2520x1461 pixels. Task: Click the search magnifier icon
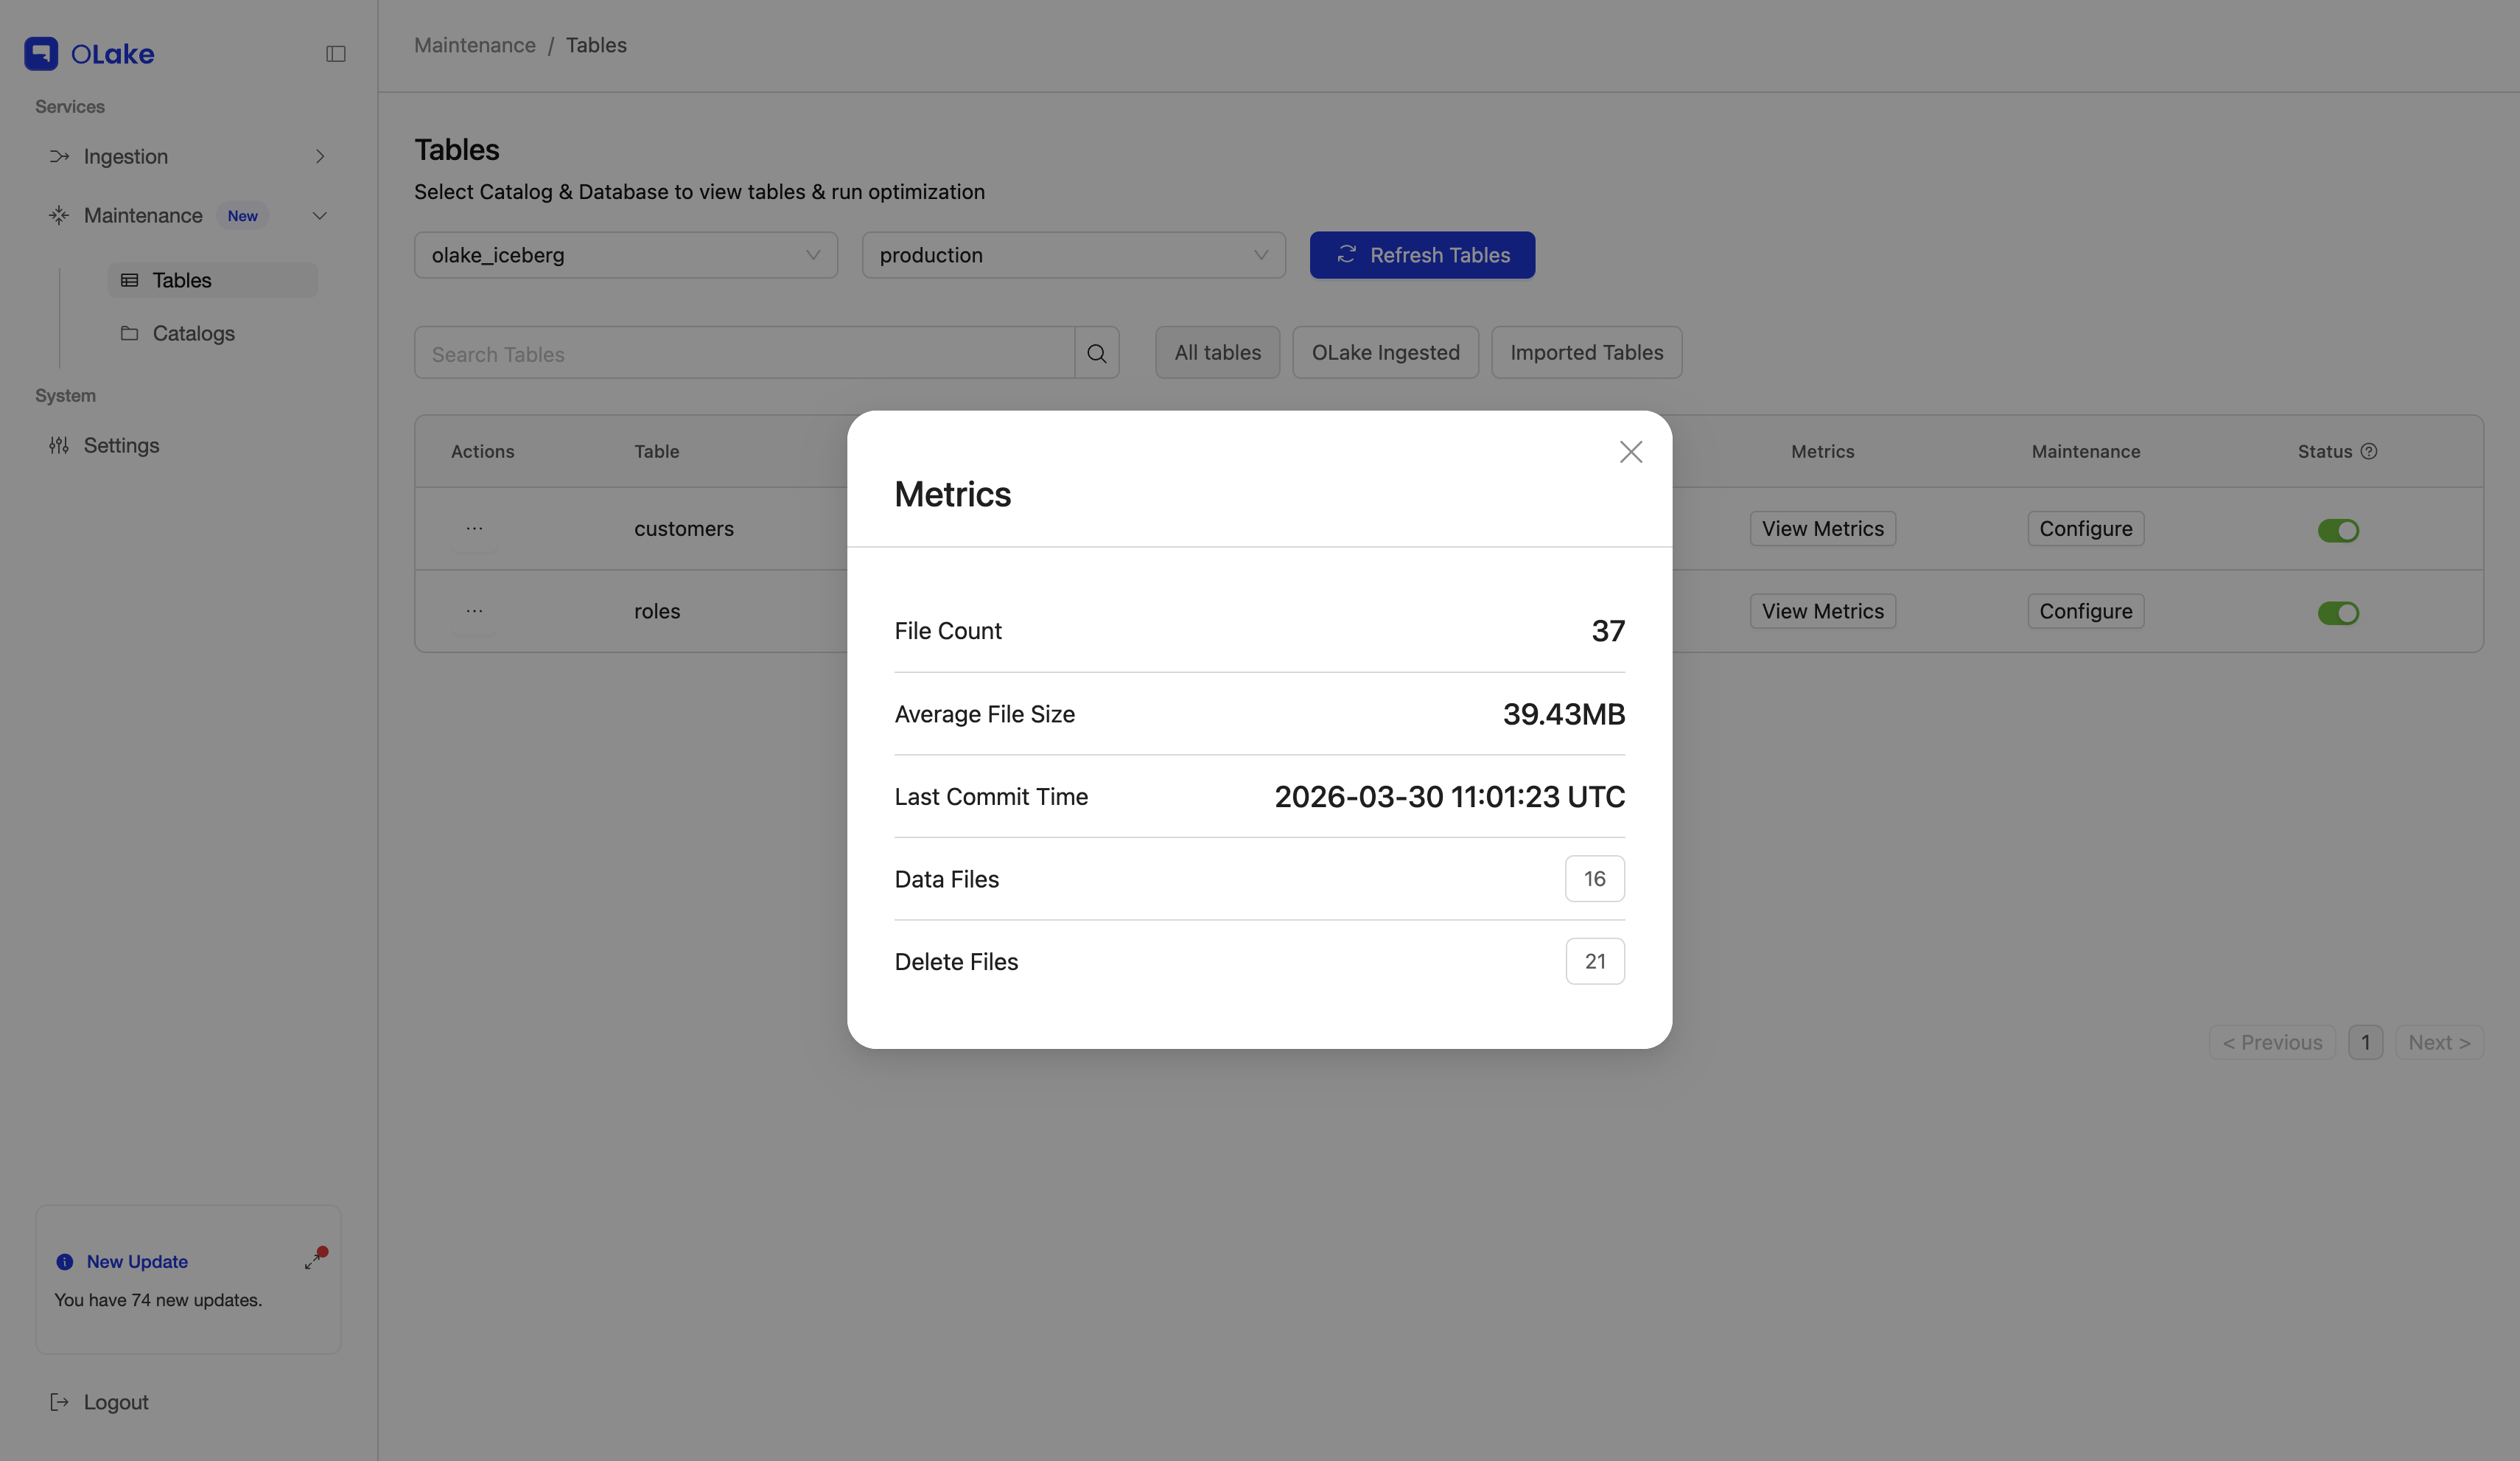pyautogui.click(x=1096, y=353)
